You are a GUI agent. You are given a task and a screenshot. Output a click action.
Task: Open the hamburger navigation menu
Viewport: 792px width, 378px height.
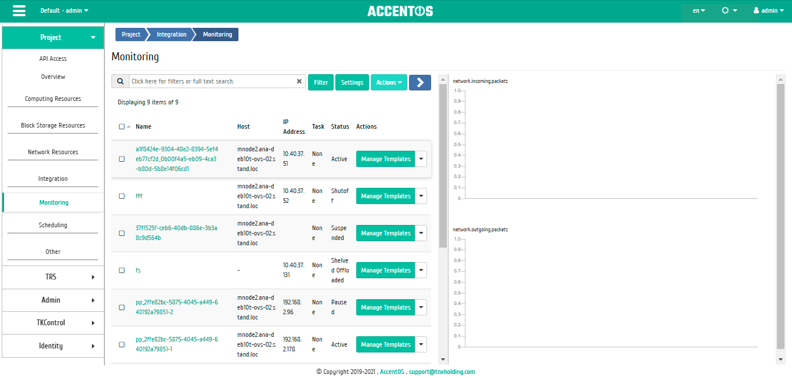[19, 10]
